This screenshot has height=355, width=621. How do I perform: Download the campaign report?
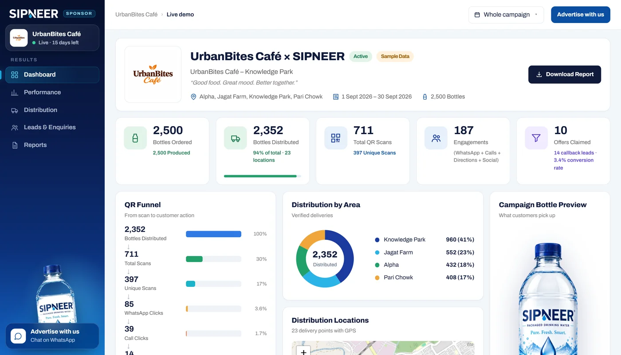[565, 74]
